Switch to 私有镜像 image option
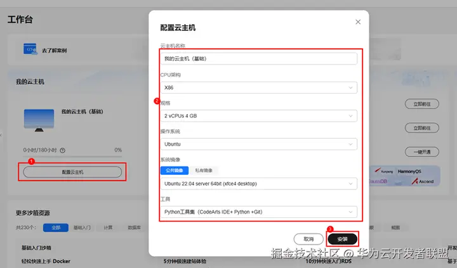The width and height of the screenshot is (457, 268). coord(204,170)
